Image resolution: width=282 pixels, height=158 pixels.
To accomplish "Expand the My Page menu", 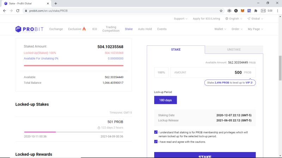I will (256, 29).
